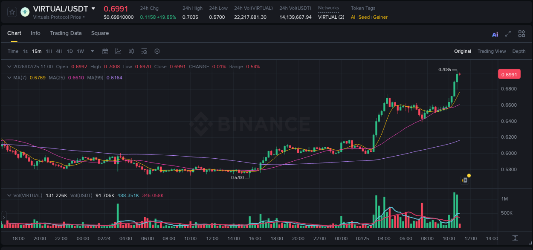
Task: Click the Seed token tag
Action: (x=364, y=17)
